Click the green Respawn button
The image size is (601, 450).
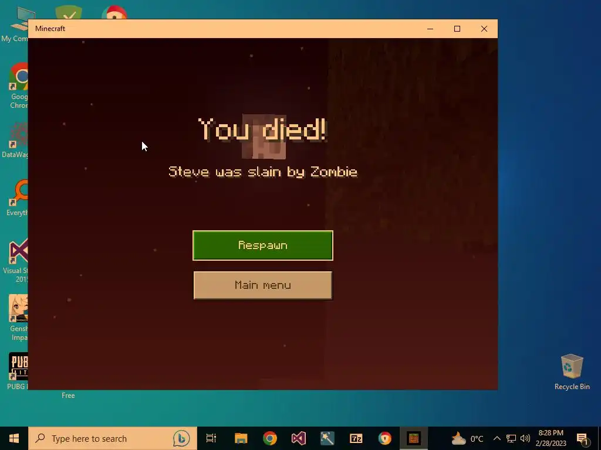click(x=262, y=246)
